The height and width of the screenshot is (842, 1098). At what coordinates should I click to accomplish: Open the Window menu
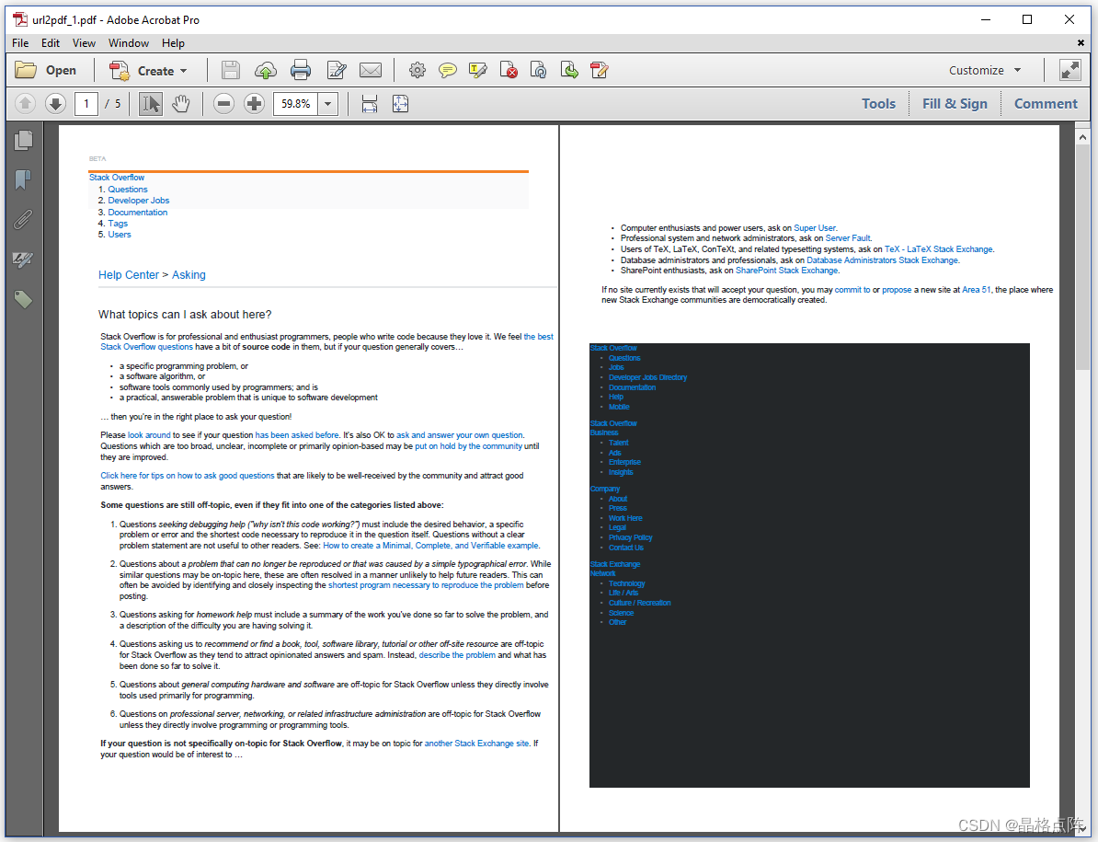point(128,42)
